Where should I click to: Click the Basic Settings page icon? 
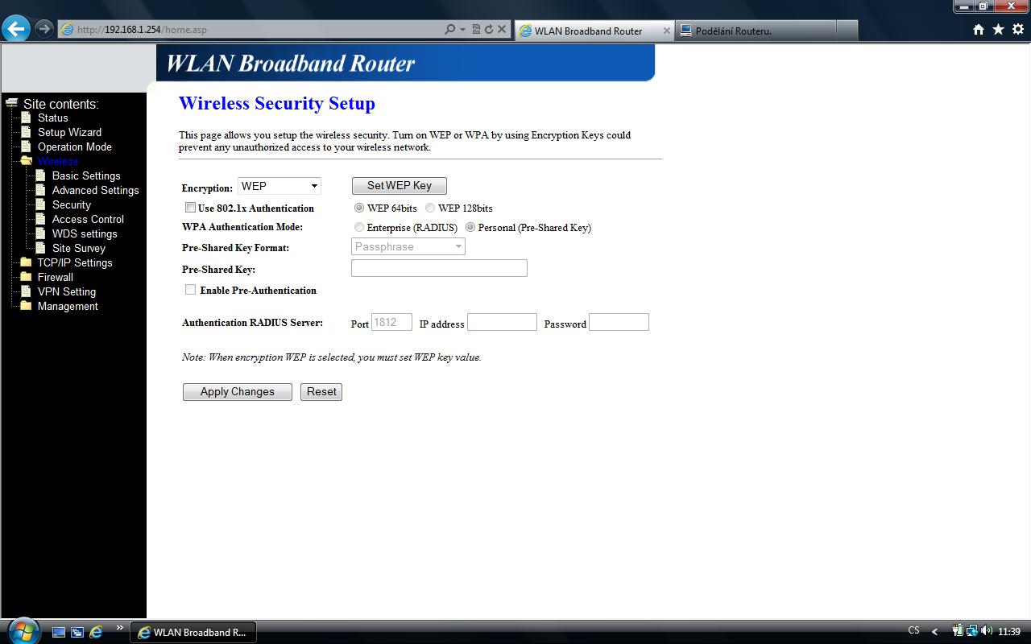pyautogui.click(x=40, y=175)
